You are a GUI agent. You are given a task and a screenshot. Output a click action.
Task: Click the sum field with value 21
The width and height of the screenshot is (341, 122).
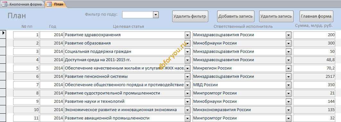point(314,93)
